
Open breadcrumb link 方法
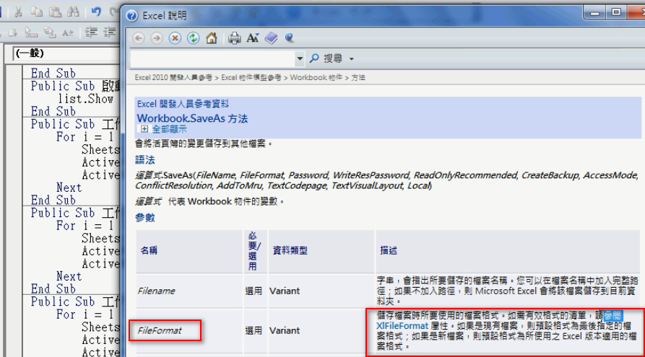358,77
